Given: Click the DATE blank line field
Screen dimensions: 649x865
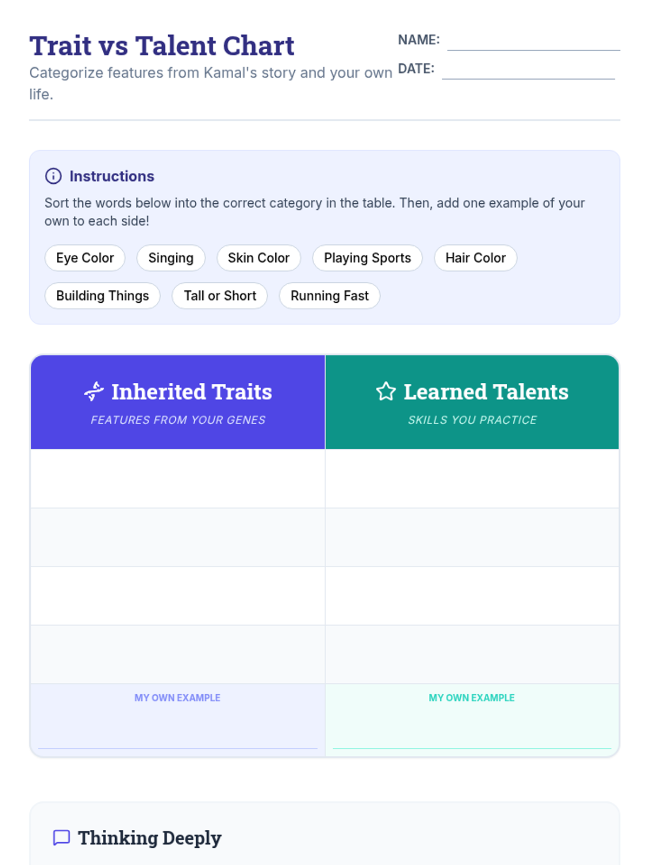Looking at the screenshot, I should 528,70.
